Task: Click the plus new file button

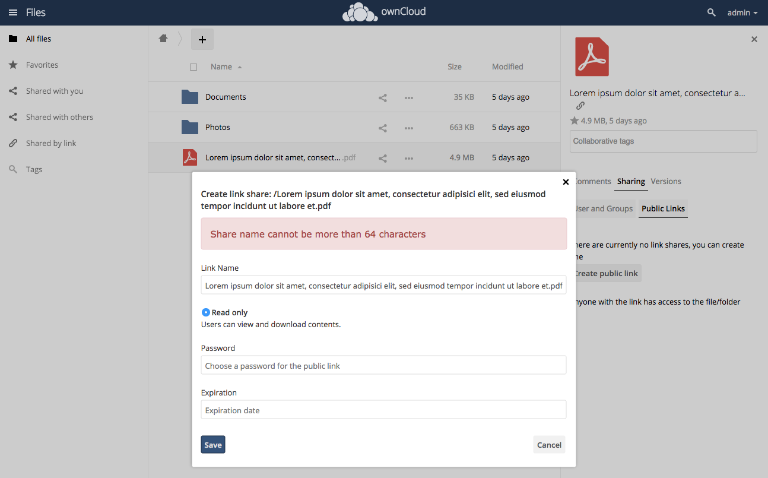Action: tap(202, 39)
